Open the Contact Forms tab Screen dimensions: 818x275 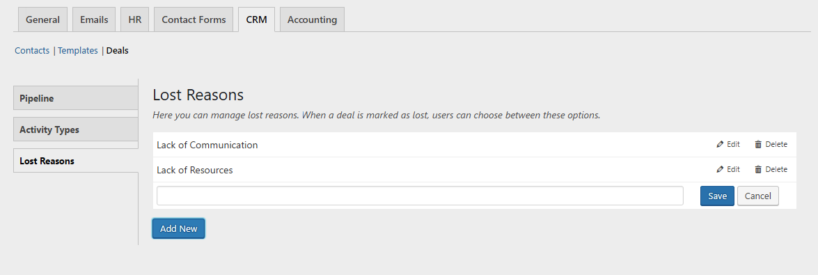tap(194, 19)
